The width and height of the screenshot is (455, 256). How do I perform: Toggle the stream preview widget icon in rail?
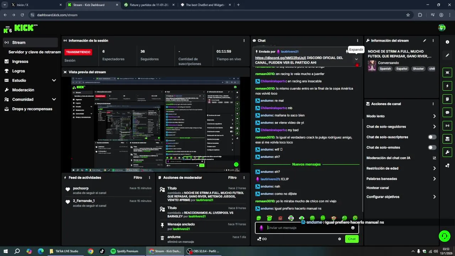(x=447, y=73)
